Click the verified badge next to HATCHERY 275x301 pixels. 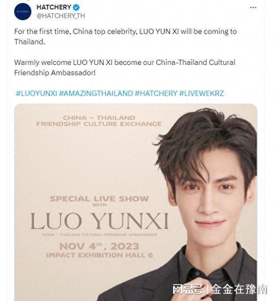76,7
